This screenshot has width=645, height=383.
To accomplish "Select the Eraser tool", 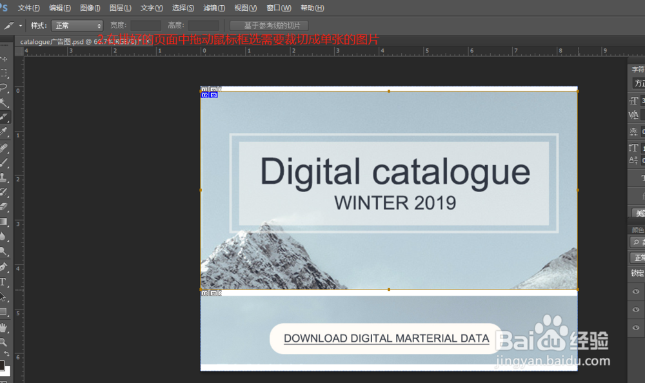I will pos(5,207).
